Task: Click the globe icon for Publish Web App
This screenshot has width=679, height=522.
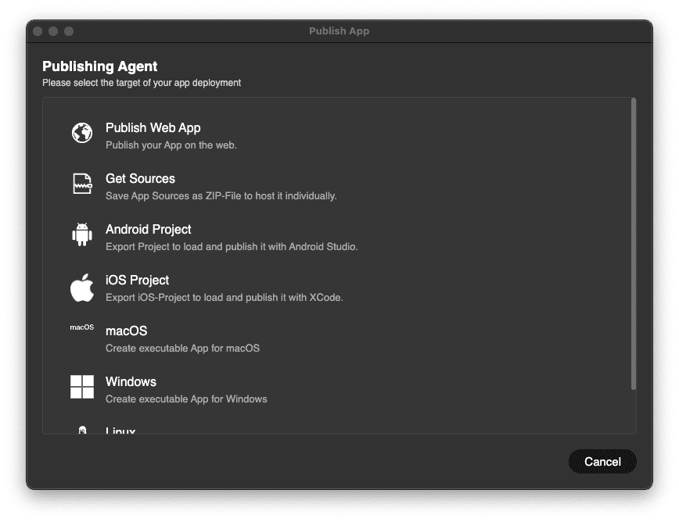Action: click(82, 133)
